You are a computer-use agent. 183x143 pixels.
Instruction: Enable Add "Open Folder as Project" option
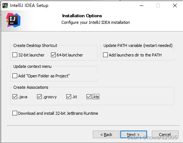click(x=15, y=76)
